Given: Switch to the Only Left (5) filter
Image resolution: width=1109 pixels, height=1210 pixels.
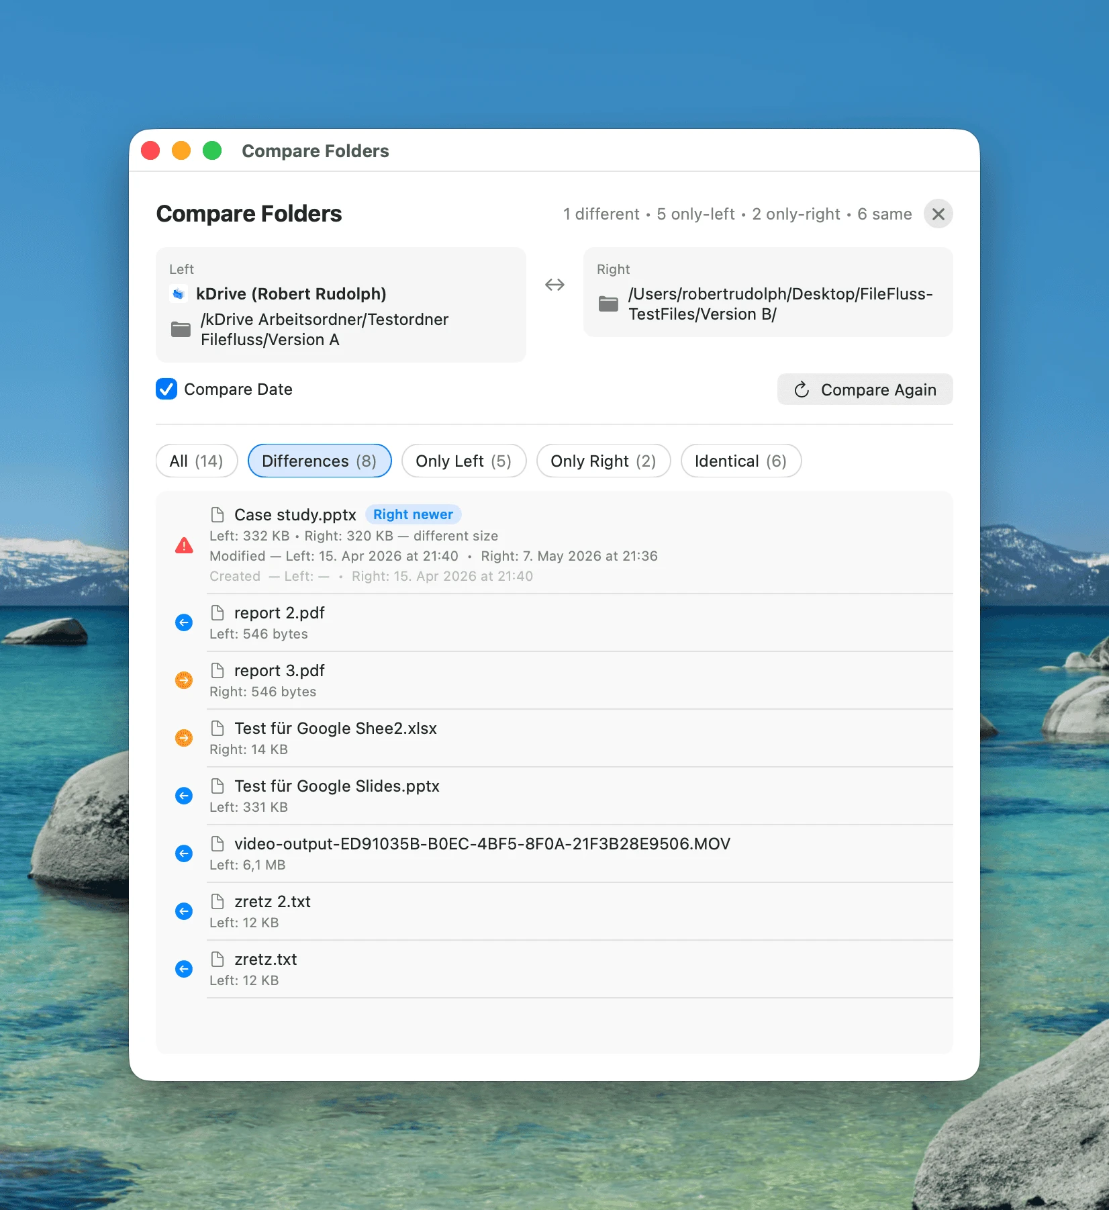Looking at the screenshot, I should point(464,461).
